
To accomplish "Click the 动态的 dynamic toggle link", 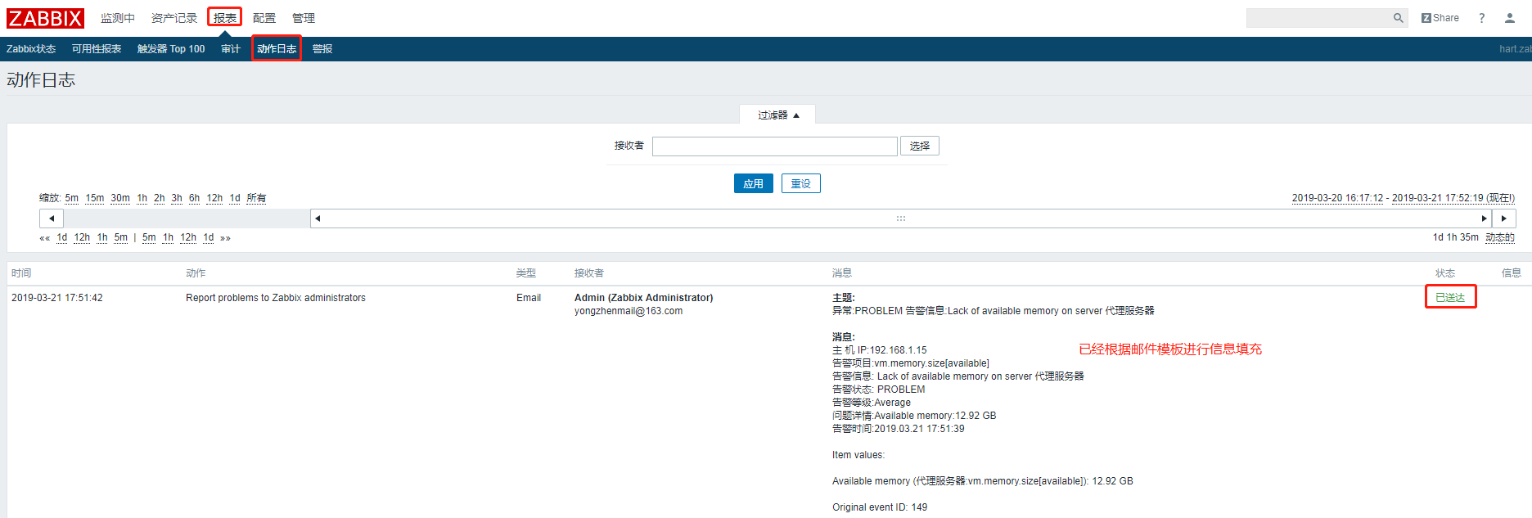I will (1500, 237).
